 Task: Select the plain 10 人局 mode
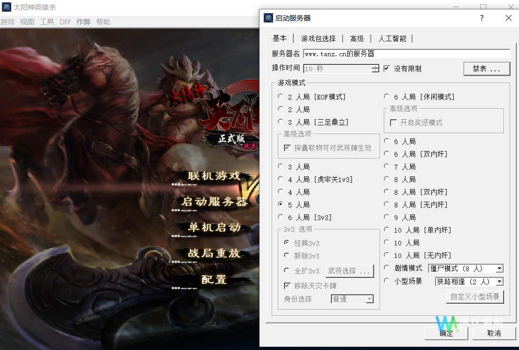[387, 242]
